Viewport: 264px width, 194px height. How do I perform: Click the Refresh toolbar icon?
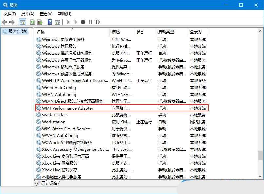click(x=32, y=22)
